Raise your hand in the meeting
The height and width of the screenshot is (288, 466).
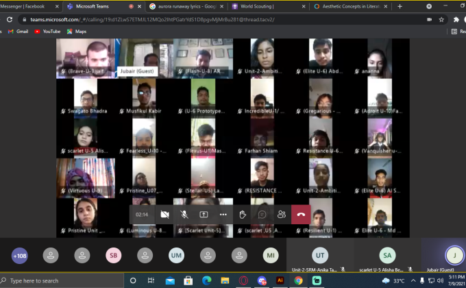243,214
